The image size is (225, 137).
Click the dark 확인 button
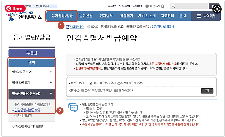[x=207, y=91]
